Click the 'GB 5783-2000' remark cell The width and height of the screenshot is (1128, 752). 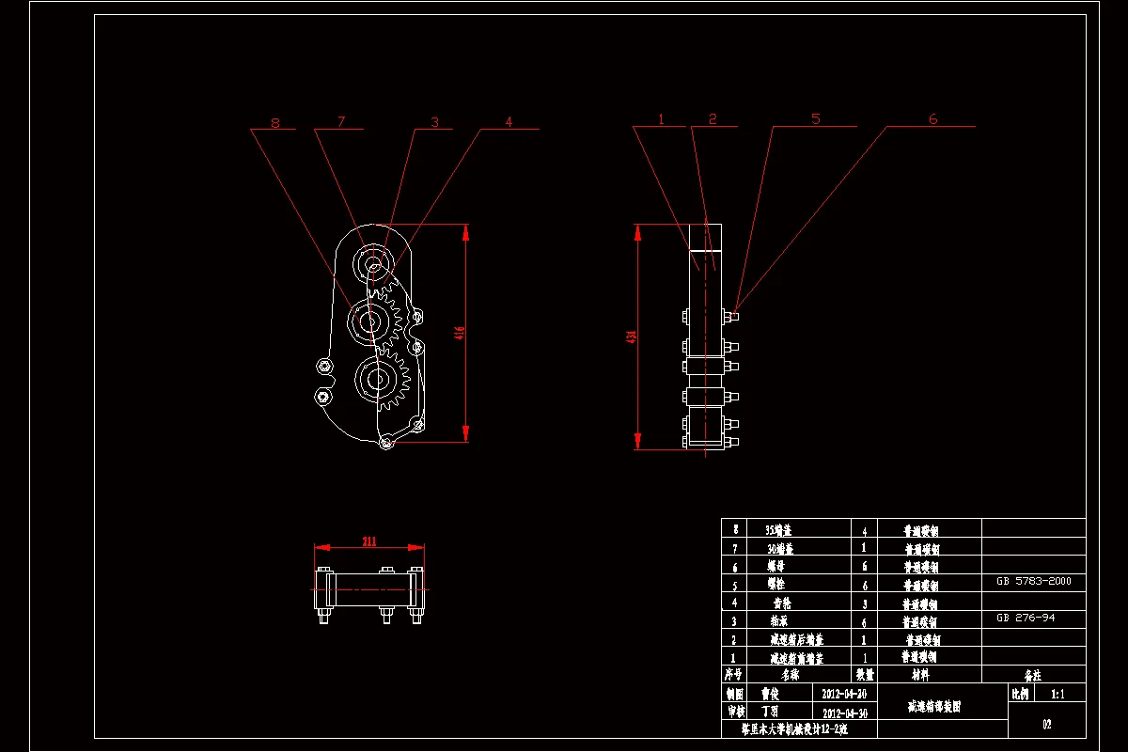pyautogui.click(x=1033, y=582)
